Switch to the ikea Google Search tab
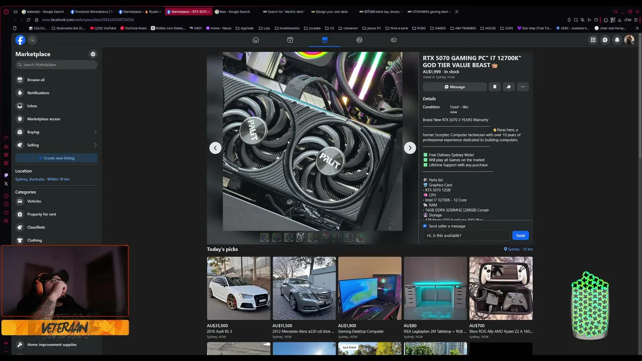Image resolution: width=642 pixels, height=361 pixels. click(235, 12)
